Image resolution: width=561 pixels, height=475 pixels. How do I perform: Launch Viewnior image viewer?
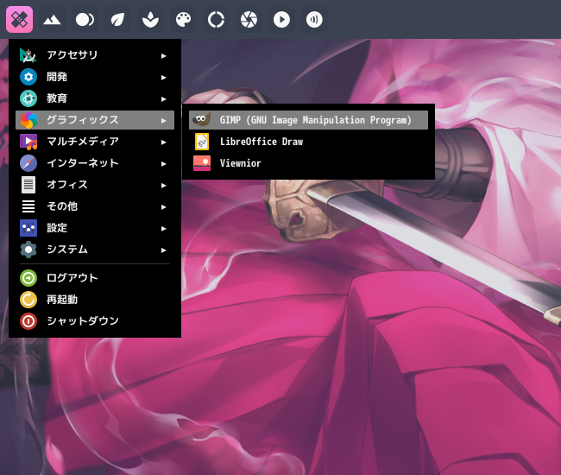308,163
